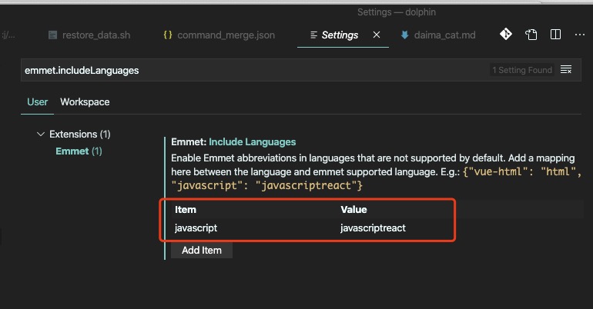Select Emmet (1) in the settings tree

(x=79, y=151)
